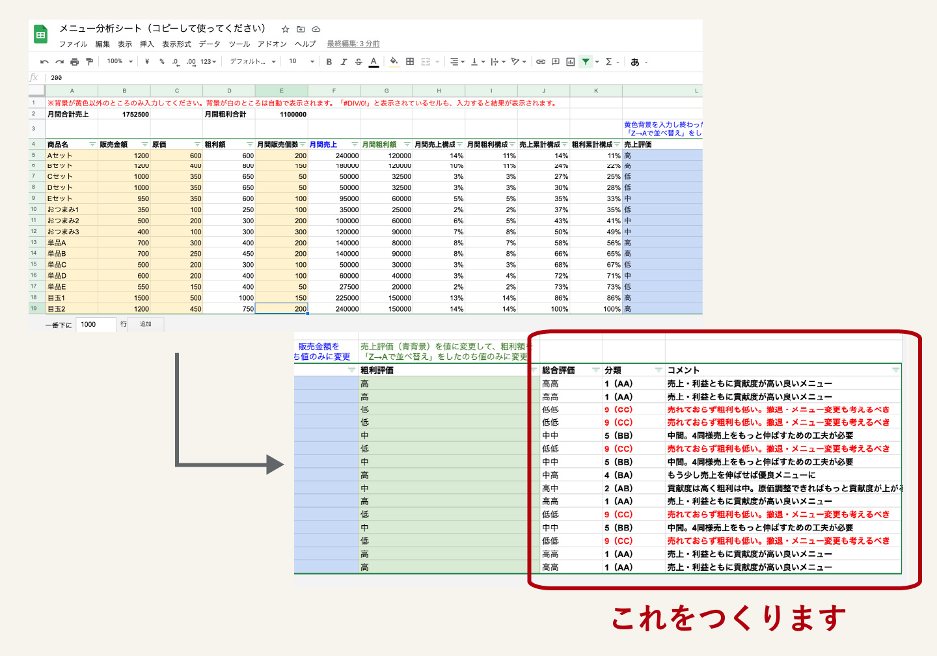
Task: Click the row count input field
Action: [96, 324]
